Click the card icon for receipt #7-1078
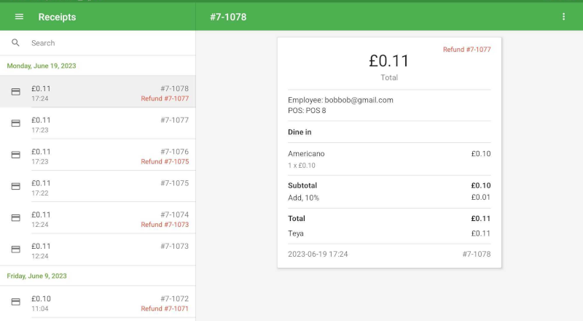The image size is (583, 321). pos(15,92)
